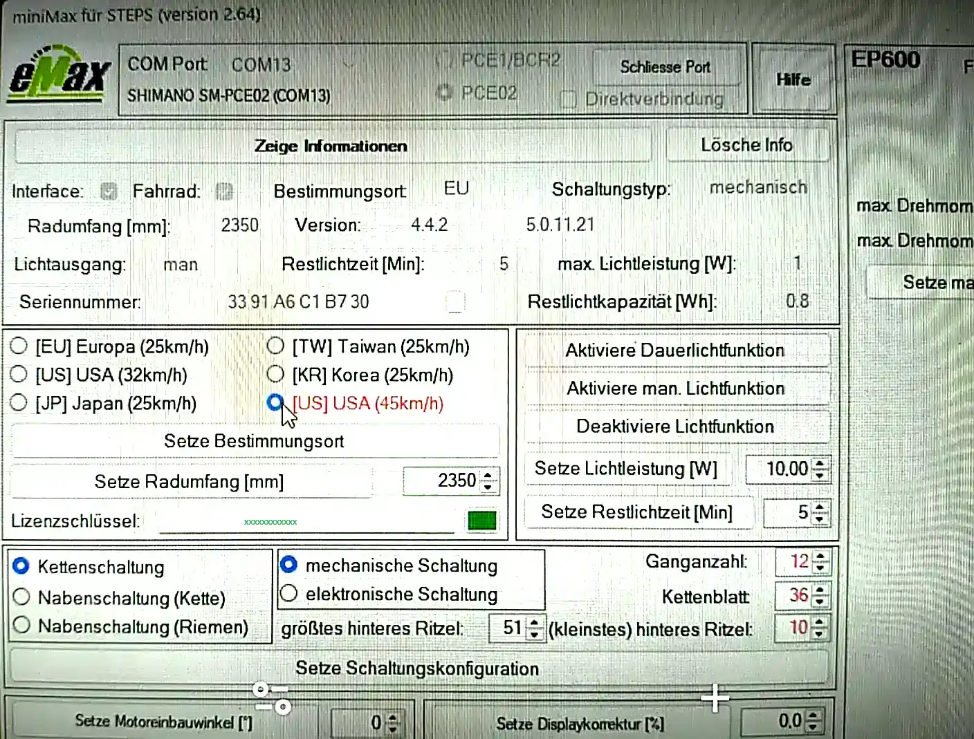Increase the Ganganzahl stepper value

820,556
